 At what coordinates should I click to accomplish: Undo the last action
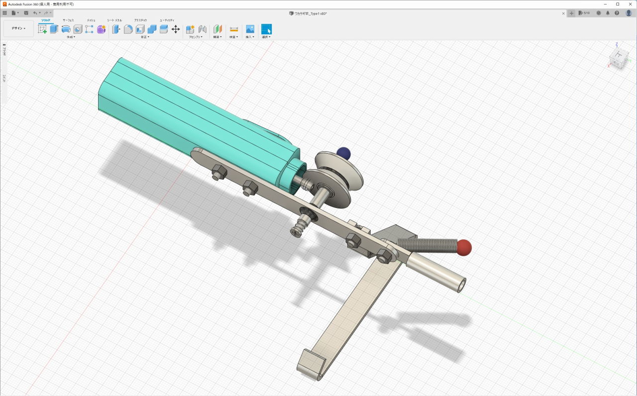coord(35,13)
